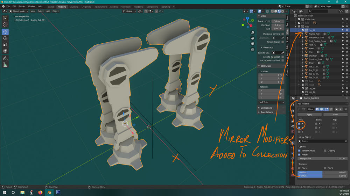Activate the Scale tool
Image resolution: width=350 pixels, height=196 pixels.
point(5,45)
